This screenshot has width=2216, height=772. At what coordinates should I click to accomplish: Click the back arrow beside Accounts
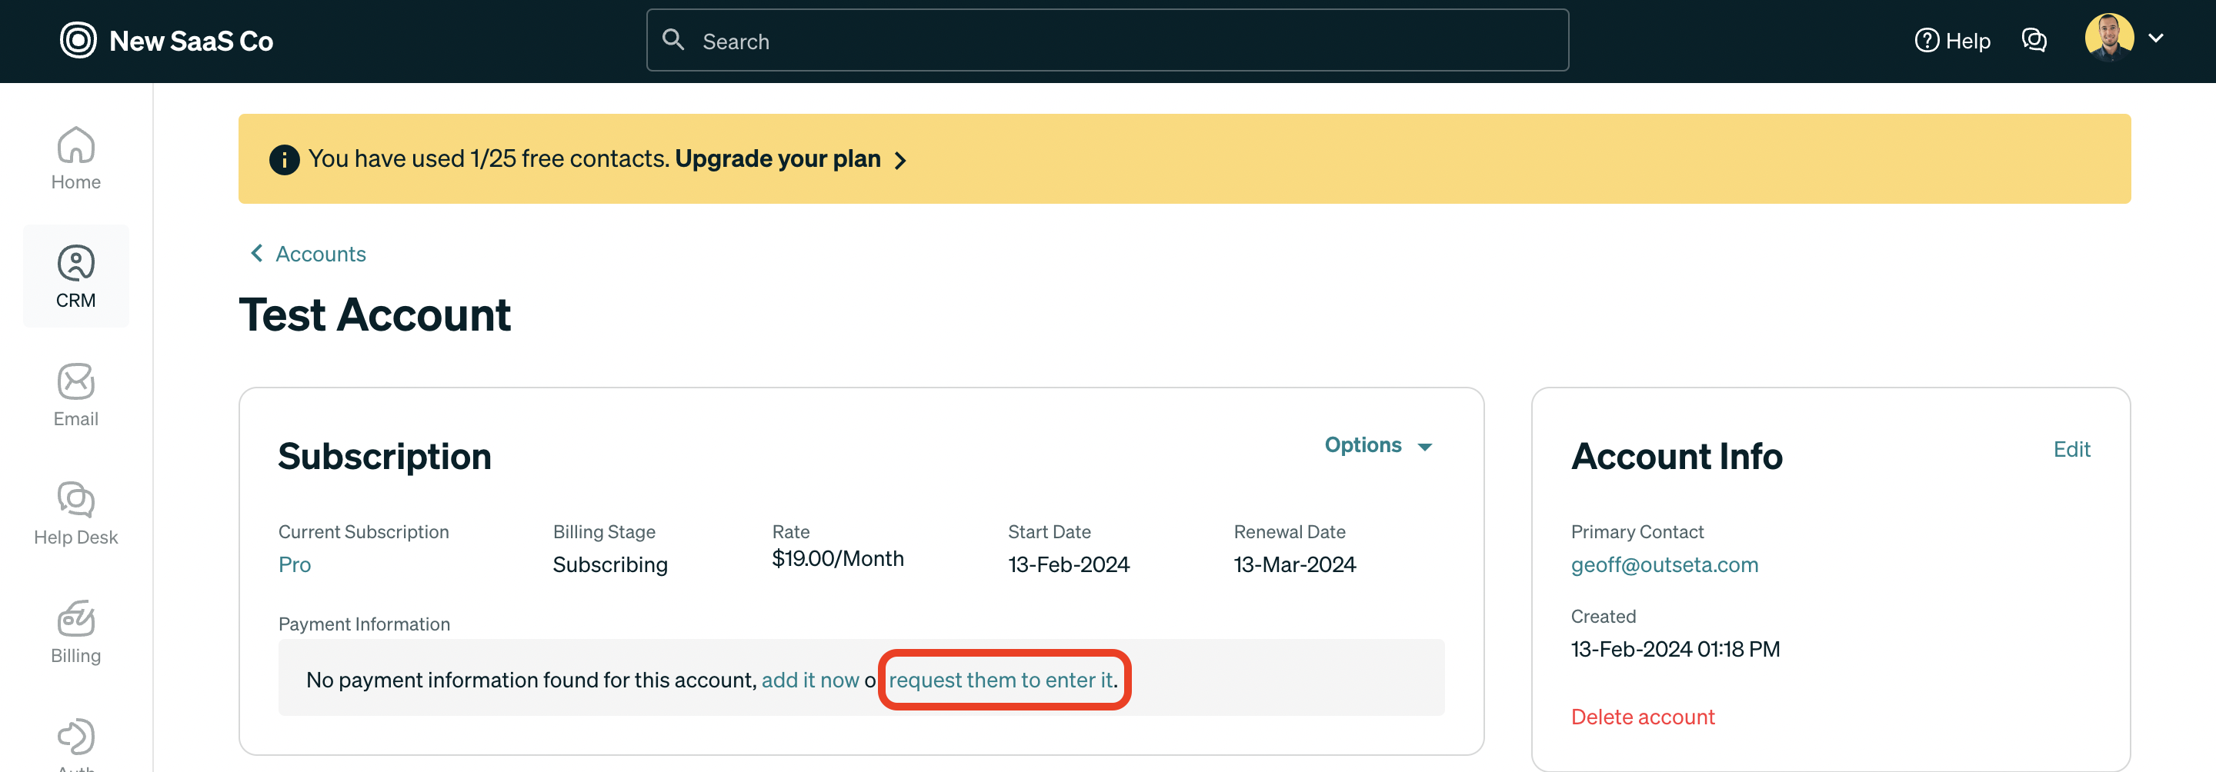(256, 253)
